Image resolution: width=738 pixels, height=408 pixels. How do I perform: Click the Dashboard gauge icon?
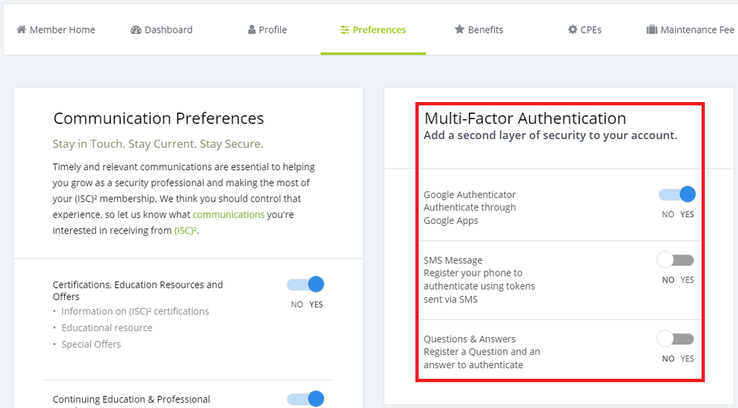click(x=135, y=30)
